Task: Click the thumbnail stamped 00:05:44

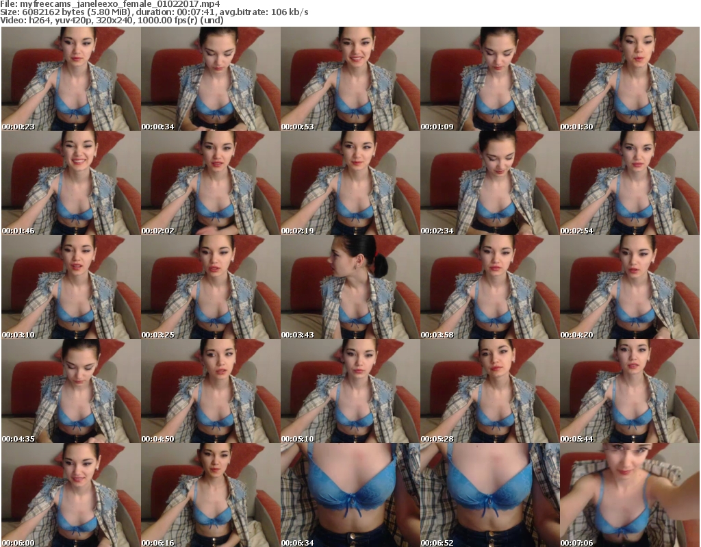Action: (630, 391)
